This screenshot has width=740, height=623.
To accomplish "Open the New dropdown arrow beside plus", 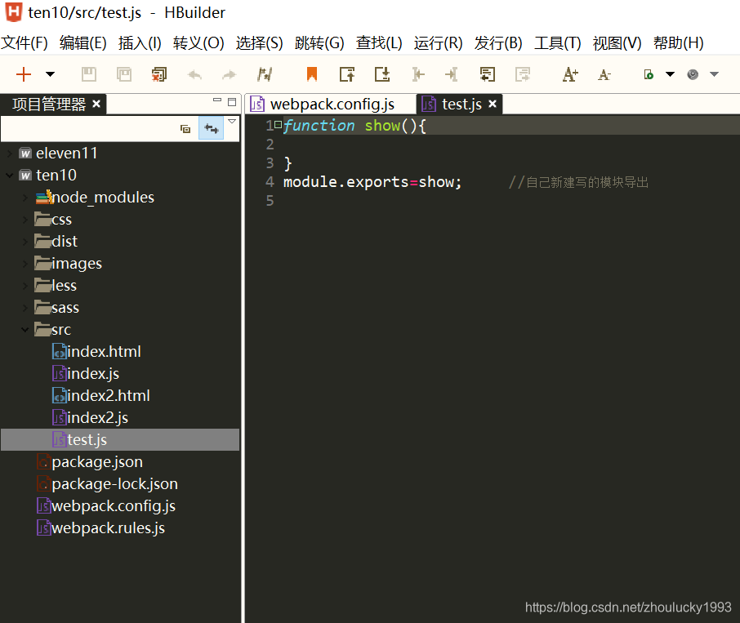I will [x=50, y=74].
